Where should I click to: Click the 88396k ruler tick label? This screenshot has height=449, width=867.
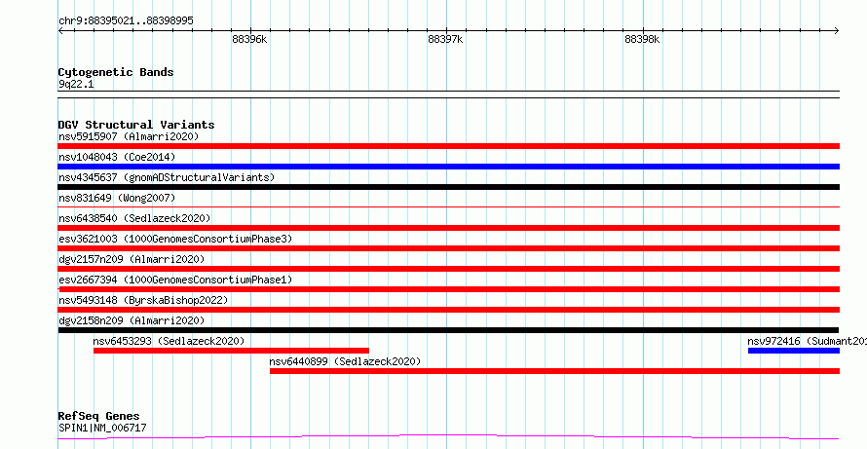pos(249,39)
